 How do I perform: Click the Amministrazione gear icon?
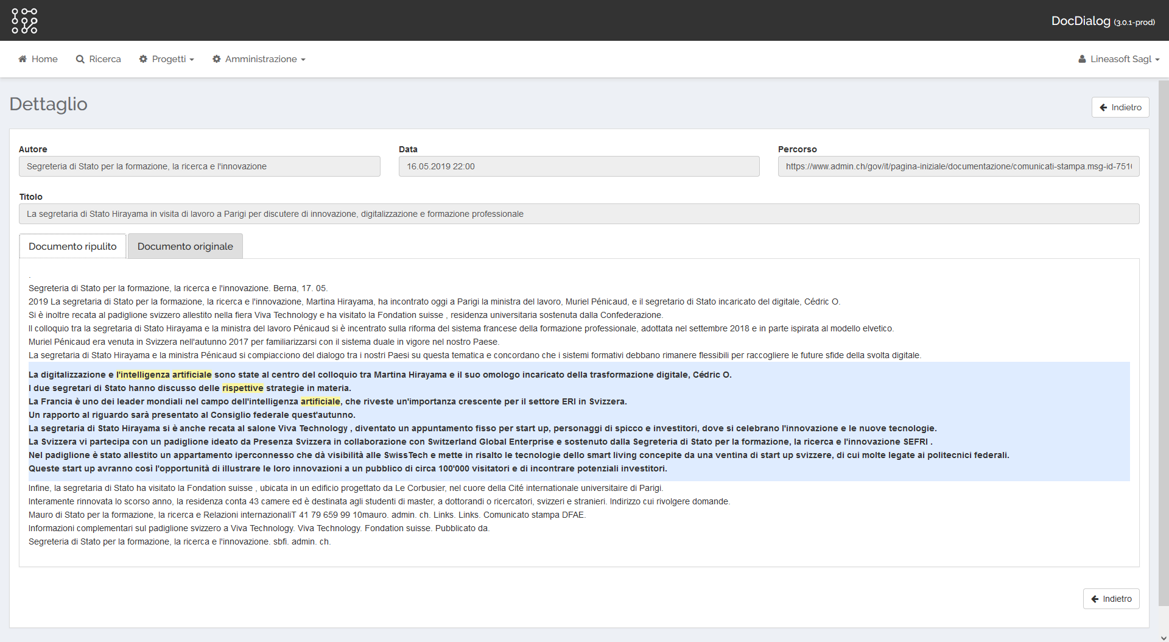(216, 59)
